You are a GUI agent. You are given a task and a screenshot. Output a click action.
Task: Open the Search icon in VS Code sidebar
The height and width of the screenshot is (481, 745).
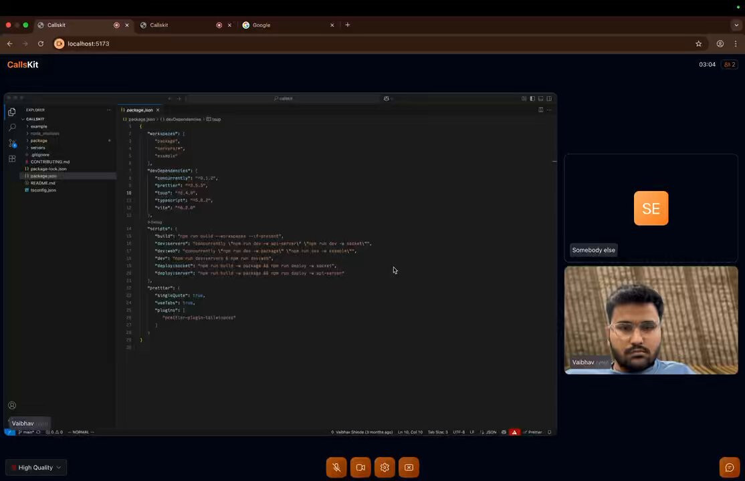coord(12,127)
